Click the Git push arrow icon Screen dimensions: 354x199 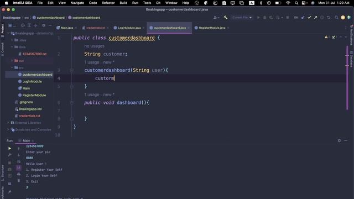[x=315, y=17]
